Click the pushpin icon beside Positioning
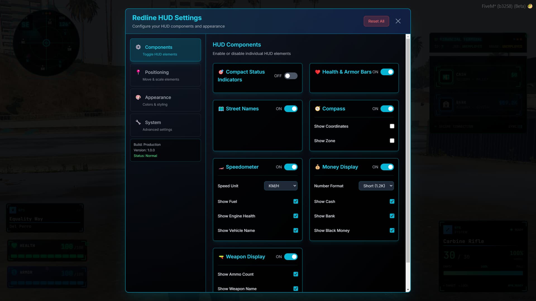 [138, 72]
